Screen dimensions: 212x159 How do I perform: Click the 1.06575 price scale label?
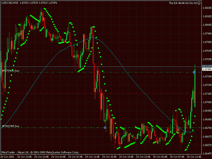[207, 145]
